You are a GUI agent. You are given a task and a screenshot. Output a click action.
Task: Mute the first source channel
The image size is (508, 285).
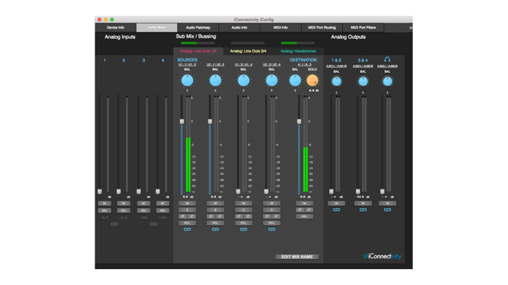tap(187, 203)
